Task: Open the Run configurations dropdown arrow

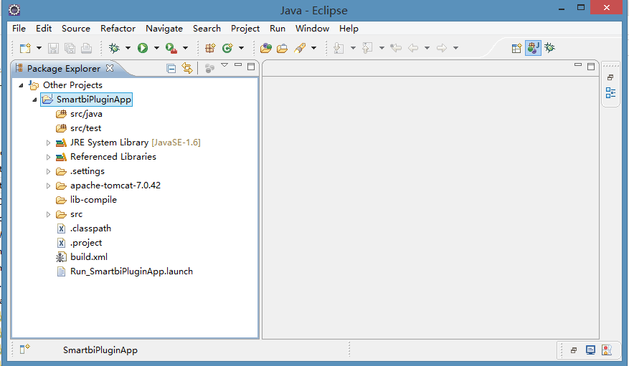Action: pyautogui.click(x=156, y=48)
